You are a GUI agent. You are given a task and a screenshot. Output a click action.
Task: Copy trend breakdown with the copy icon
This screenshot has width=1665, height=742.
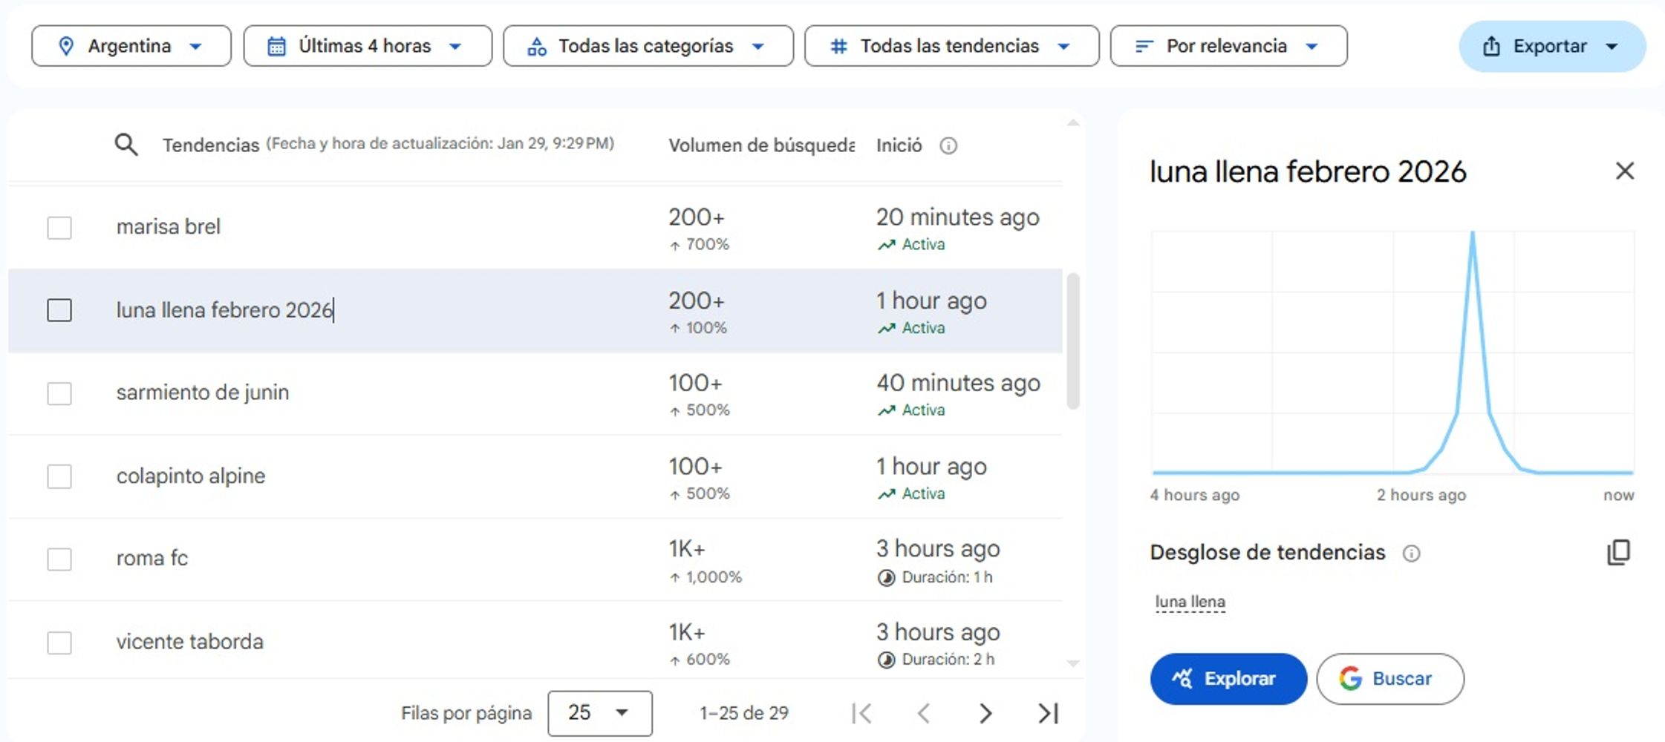coord(1618,552)
